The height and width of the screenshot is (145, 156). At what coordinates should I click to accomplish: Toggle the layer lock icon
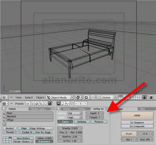click(145, 97)
